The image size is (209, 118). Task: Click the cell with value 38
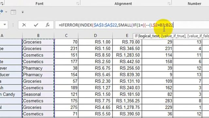(66, 68)
